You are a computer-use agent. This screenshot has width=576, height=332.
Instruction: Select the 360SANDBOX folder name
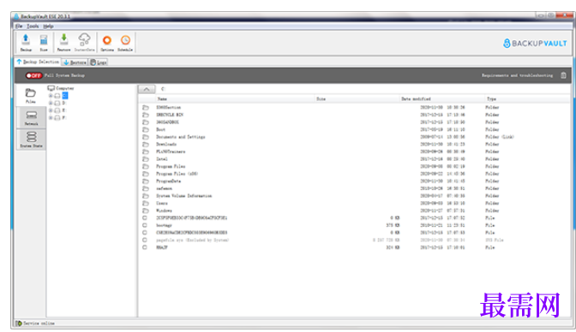coord(167,122)
